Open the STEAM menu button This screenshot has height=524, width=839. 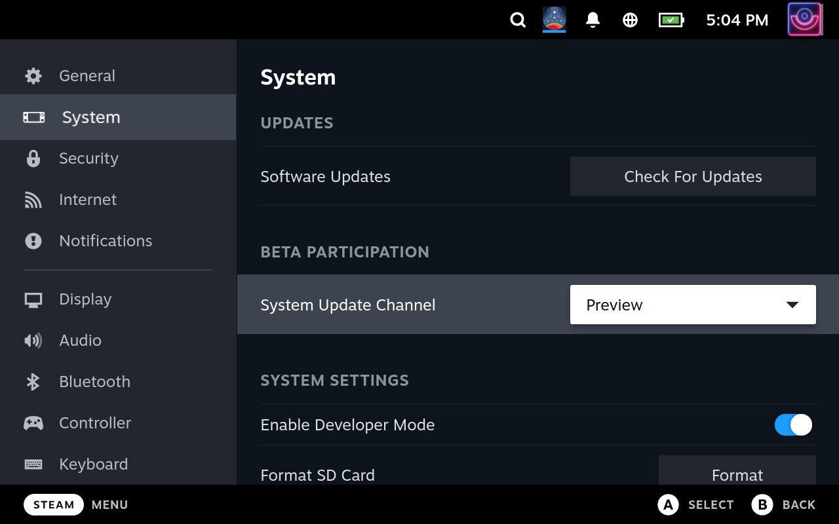(x=53, y=504)
